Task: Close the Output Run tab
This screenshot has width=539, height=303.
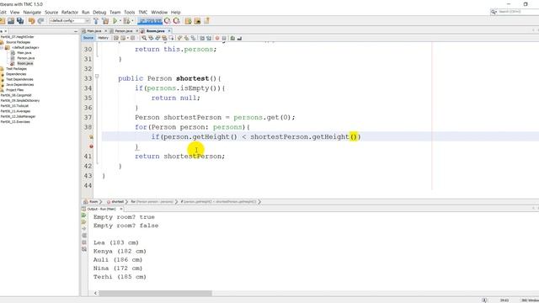Action: tap(121, 209)
